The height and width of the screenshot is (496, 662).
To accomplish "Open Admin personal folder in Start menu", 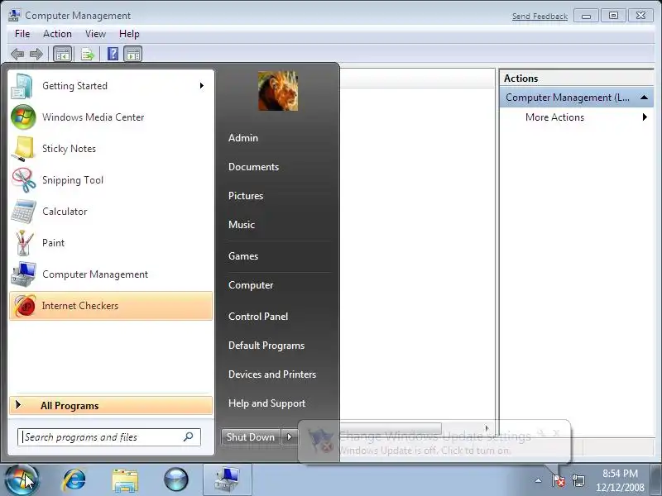I will (243, 138).
